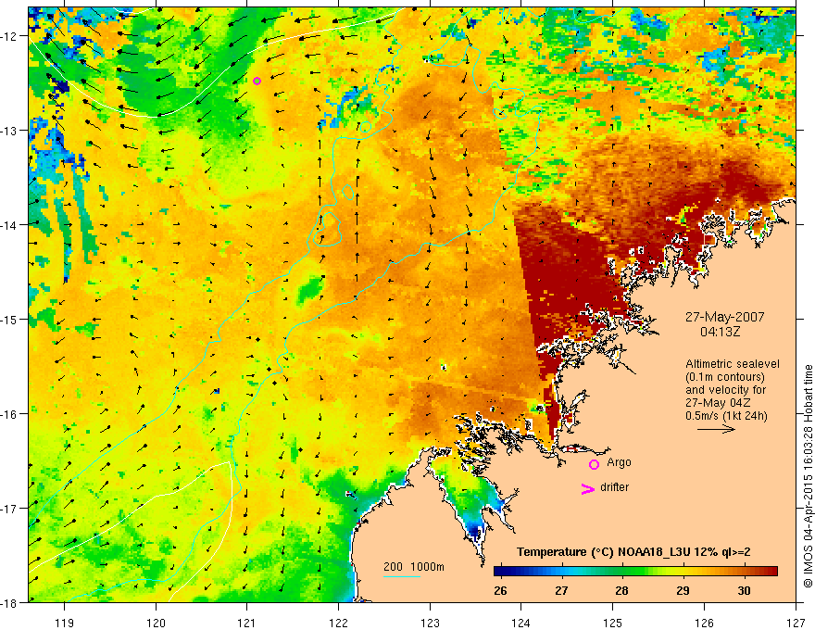Click the Argo float marker near 121 longitude
The image size is (815, 630).
pos(257,81)
